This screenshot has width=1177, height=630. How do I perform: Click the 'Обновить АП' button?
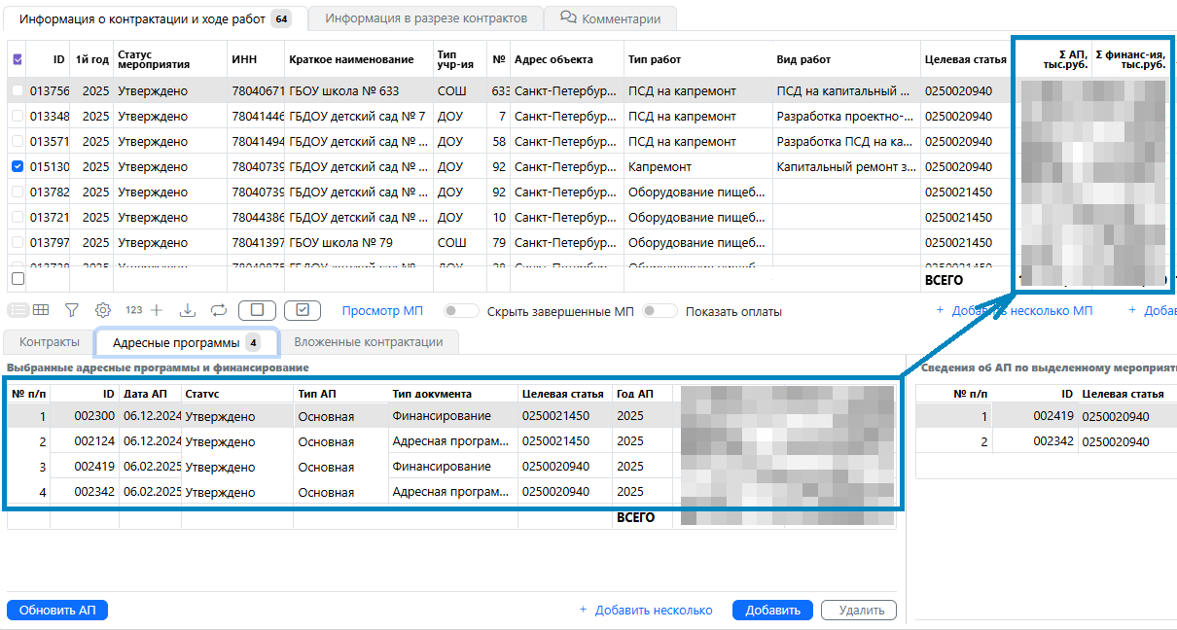click(x=57, y=611)
